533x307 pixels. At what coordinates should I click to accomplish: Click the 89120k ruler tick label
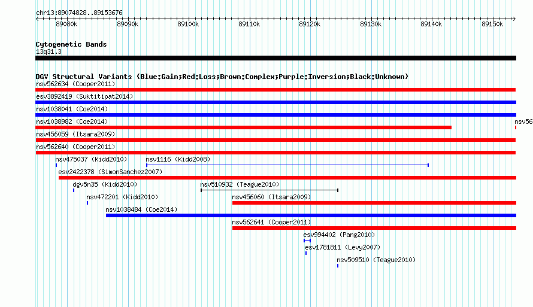[310, 24]
